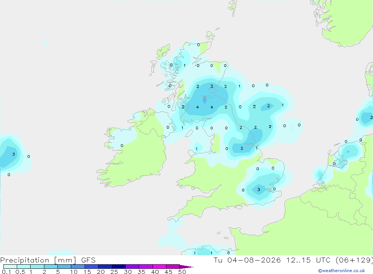Click the '3' value over southeast England
The width and height of the screenshot is (373, 274).
[x=259, y=190]
